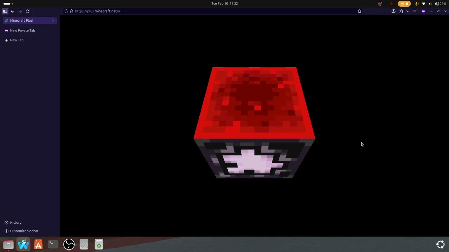This screenshot has height=252, width=449.
Task: Open the tracking protection shield icon
Action: click(x=66, y=11)
